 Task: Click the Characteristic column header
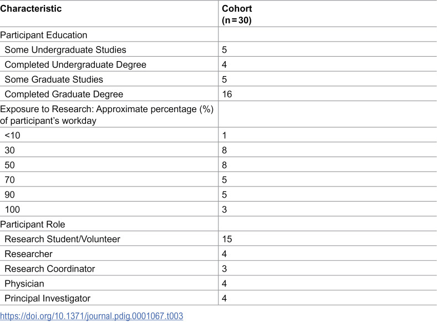[31, 9]
